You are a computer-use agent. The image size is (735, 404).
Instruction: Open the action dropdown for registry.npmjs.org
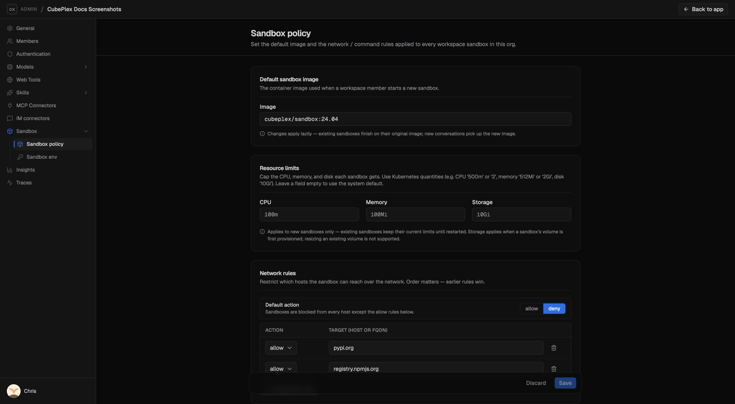(281, 369)
